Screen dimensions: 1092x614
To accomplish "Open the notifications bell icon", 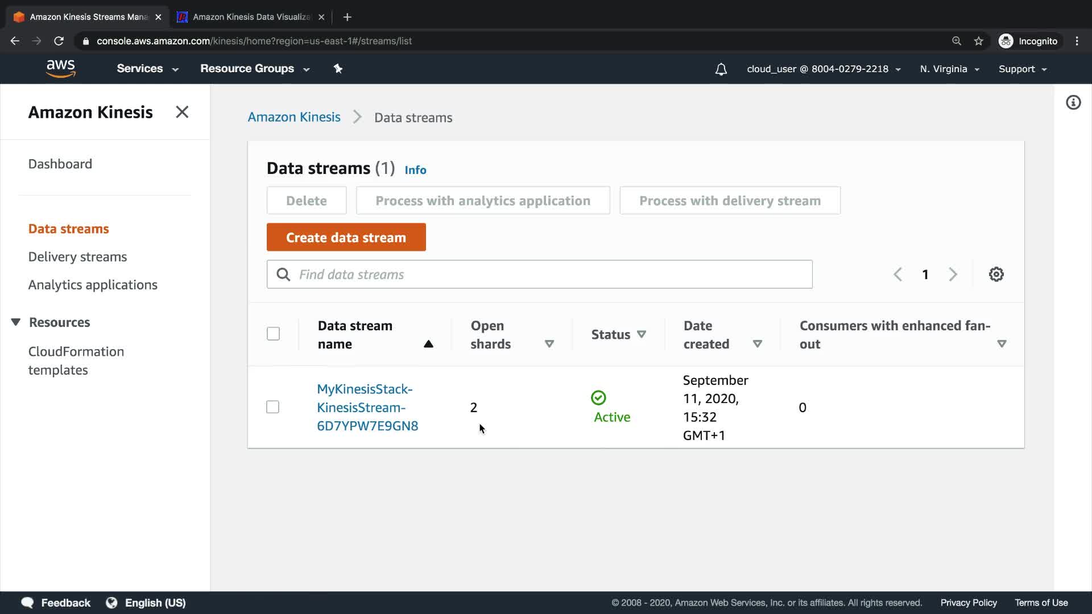I will (x=721, y=69).
